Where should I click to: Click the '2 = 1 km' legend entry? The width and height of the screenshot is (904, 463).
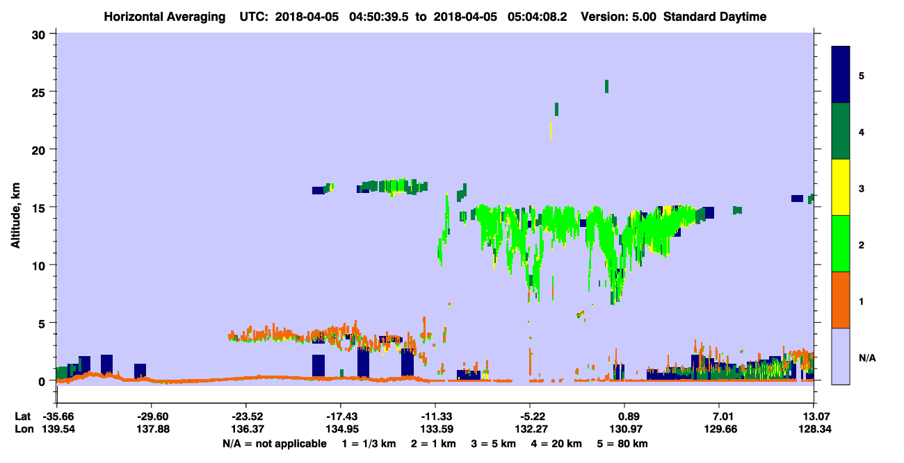[x=433, y=444]
